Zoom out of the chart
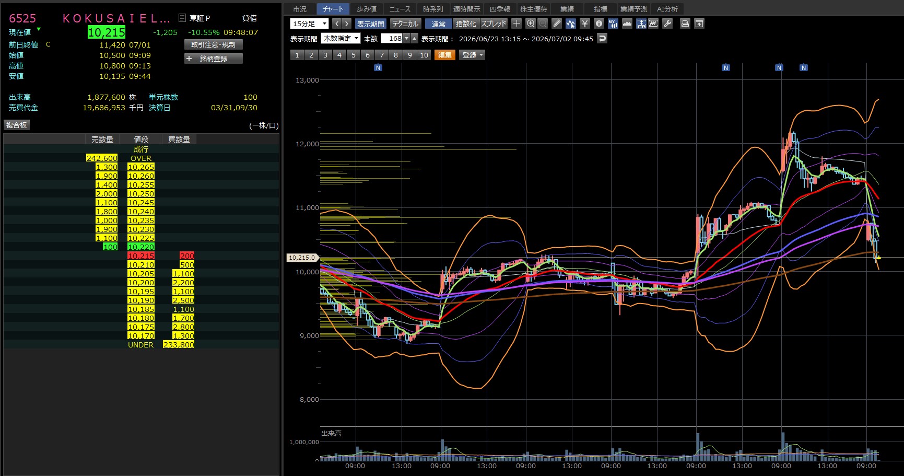This screenshot has width=904, height=476. 543,24
